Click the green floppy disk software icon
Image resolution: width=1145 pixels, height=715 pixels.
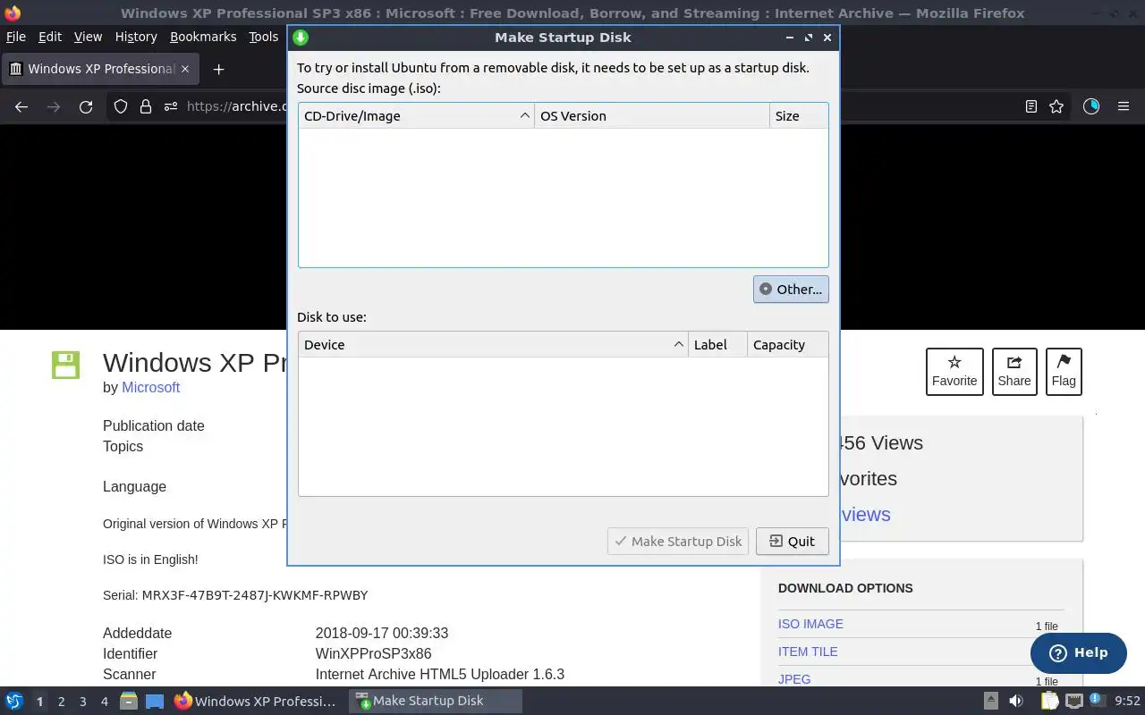click(x=66, y=365)
